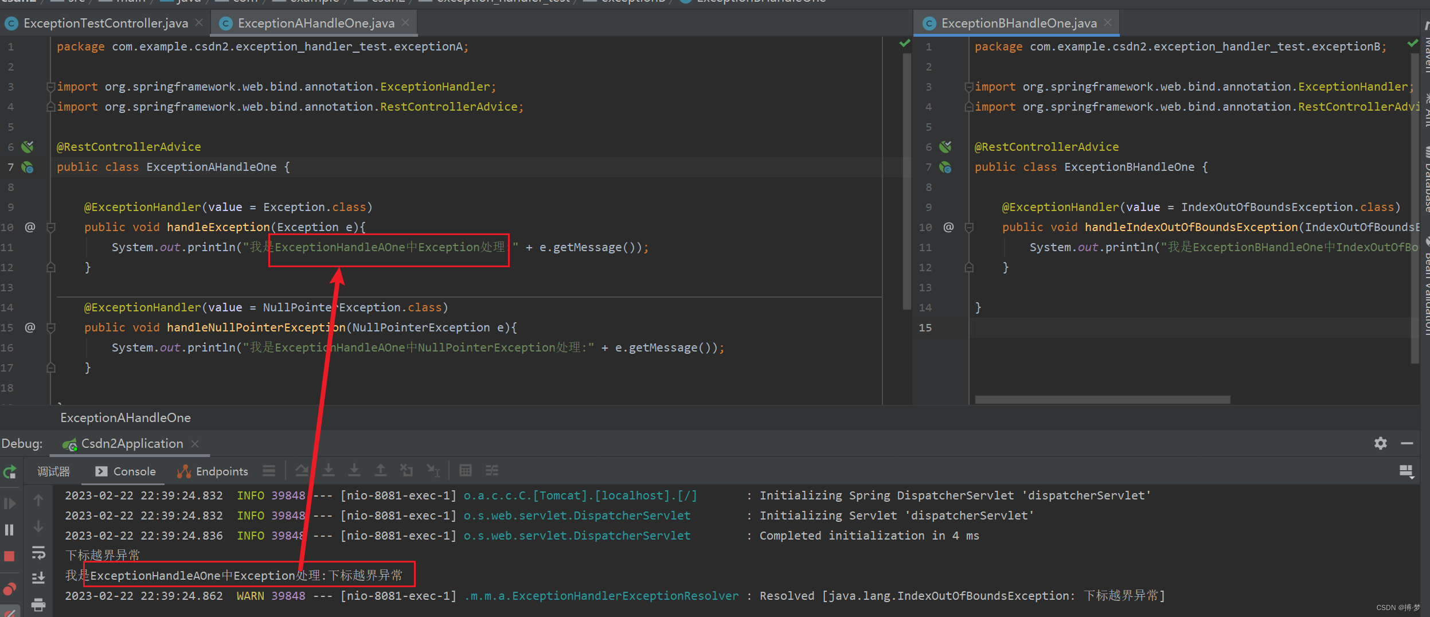This screenshot has width=1430, height=617.
Task: Click the inspection checkmark in ExceptionAHandleOne editor
Action: pyautogui.click(x=905, y=44)
